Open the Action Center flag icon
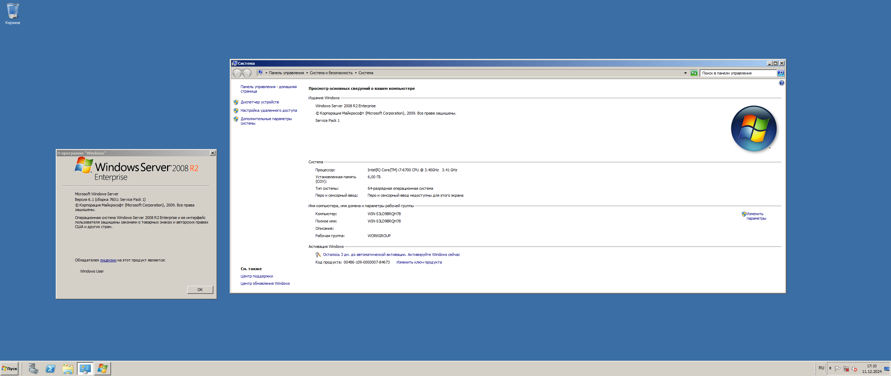 coord(837,369)
